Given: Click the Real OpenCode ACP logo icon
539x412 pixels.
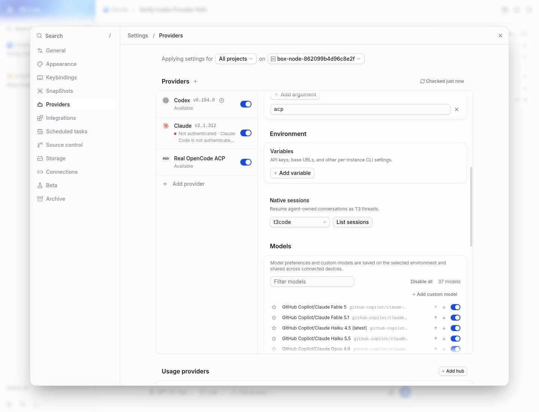Looking at the screenshot, I should coord(166,158).
